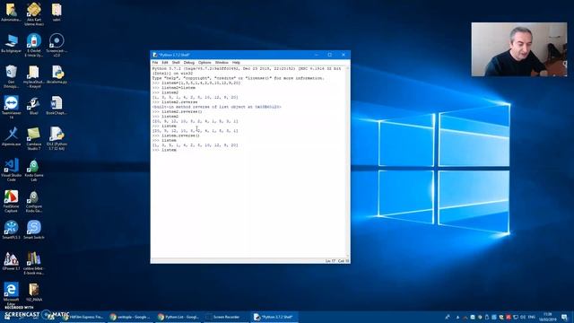Image resolution: width=574 pixels, height=323 pixels.
Task: Launch FastStone Capture desktop shortcut
Action: pos(11,201)
